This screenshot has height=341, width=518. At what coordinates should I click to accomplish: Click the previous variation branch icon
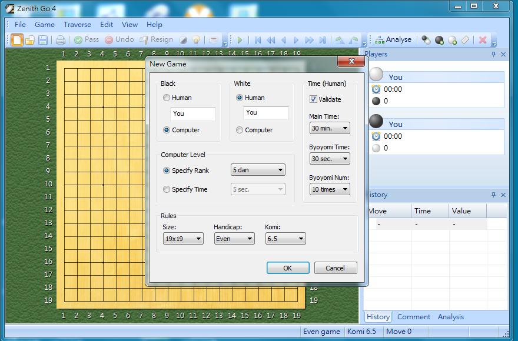(x=340, y=40)
